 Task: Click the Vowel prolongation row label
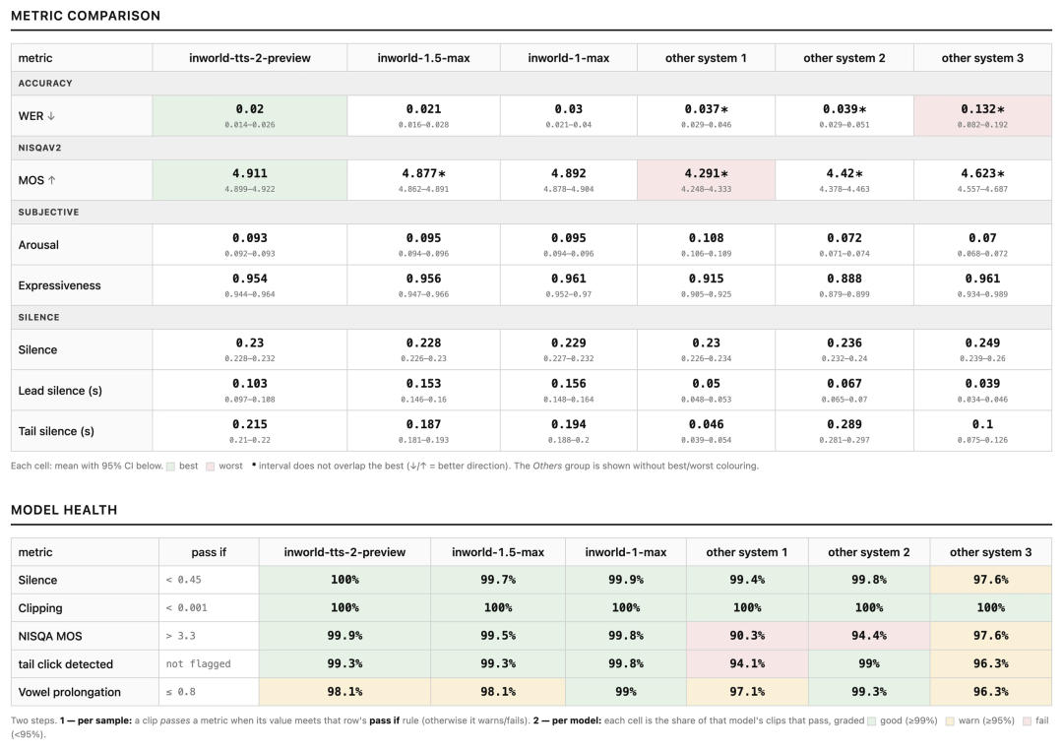click(x=69, y=692)
